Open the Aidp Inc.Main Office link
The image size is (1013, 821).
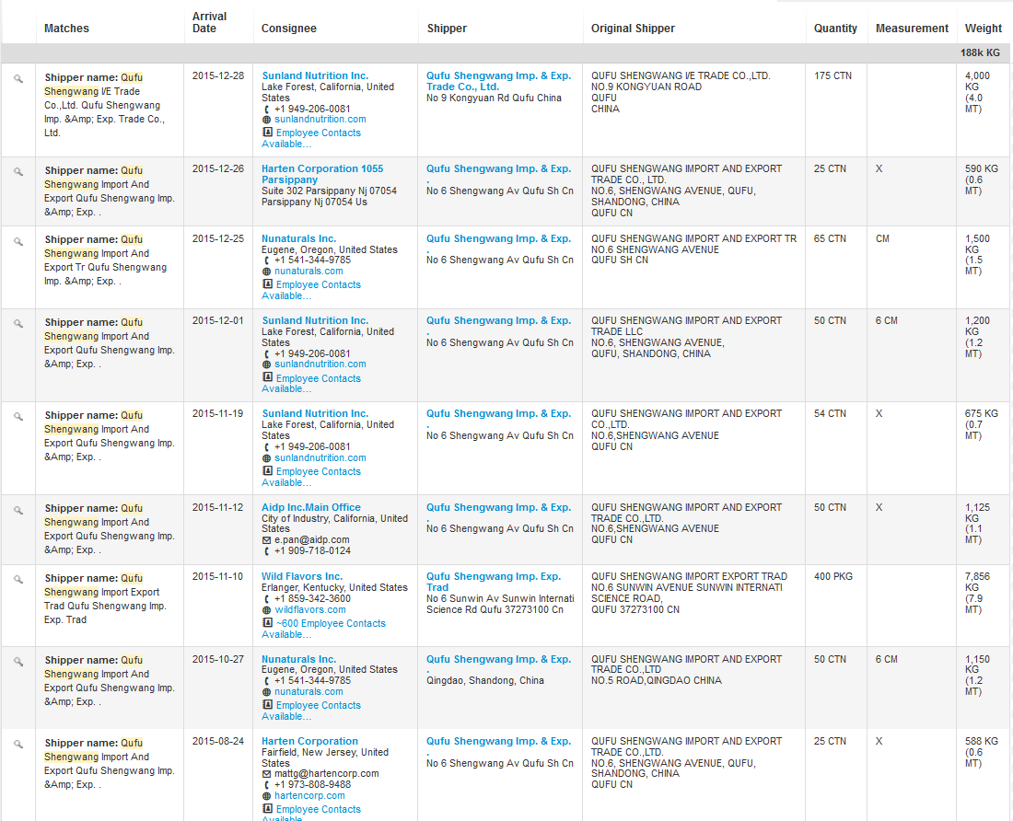310,507
